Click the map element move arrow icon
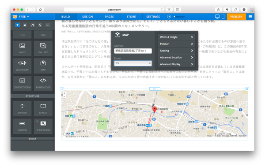Viewport: 265px width, 166px height. point(62,89)
